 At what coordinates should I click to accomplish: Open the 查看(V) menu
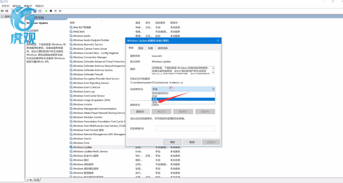[x=28, y=6]
